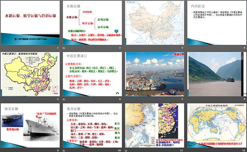
Task: Select slide 12 world shipping routes map thumbnail
Action: [217, 125]
